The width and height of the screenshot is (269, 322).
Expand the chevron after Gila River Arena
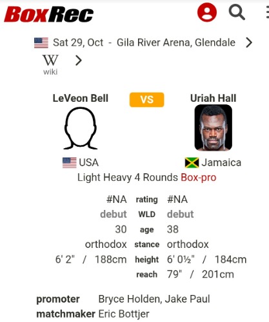249,43
